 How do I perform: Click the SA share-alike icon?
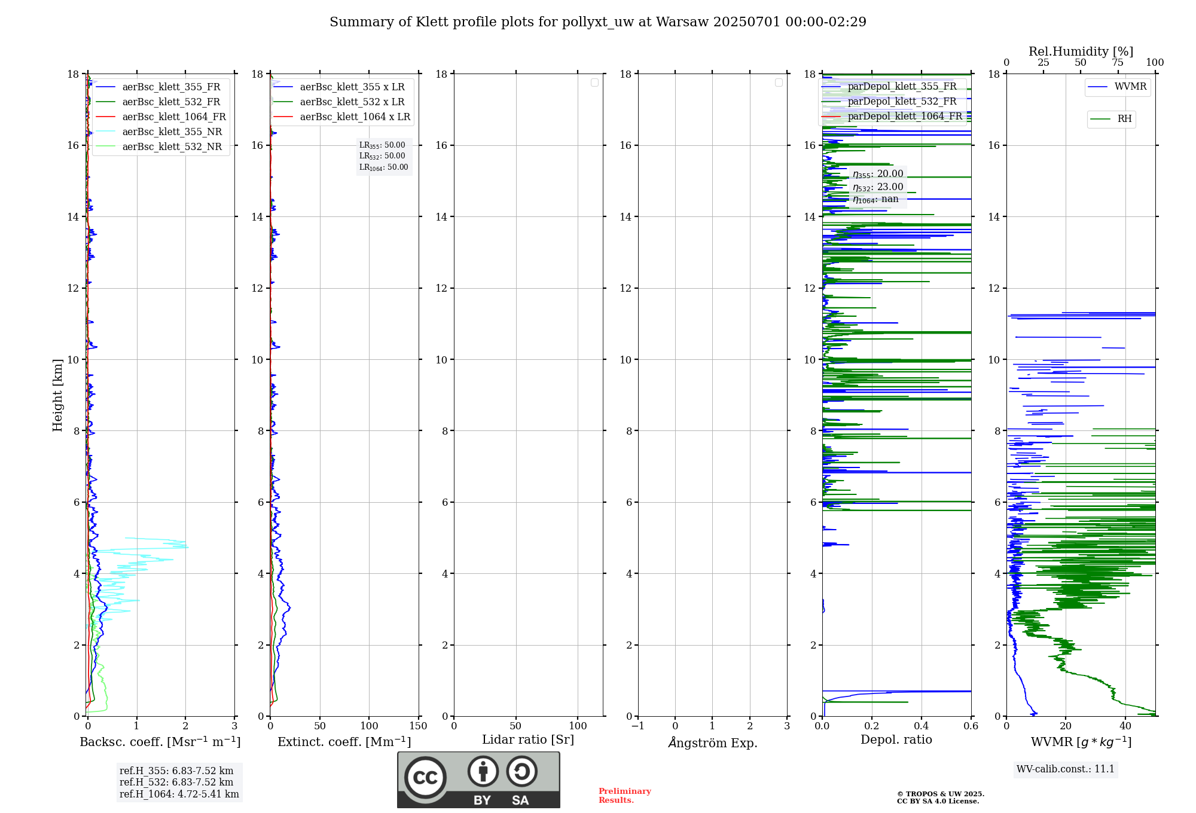pos(521,771)
